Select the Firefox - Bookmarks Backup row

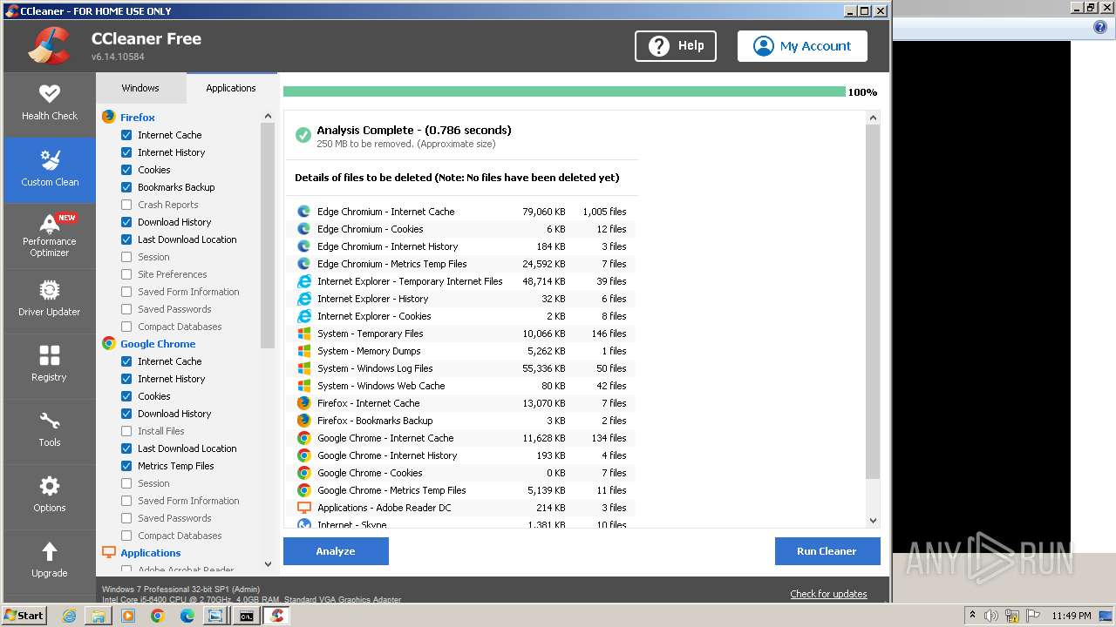point(461,421)
